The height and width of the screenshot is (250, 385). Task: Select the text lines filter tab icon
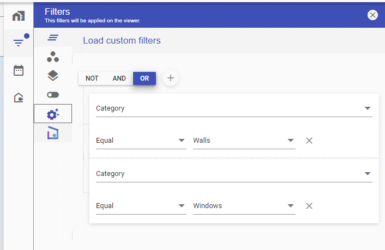pyautogui.click(x=53, y=38)
